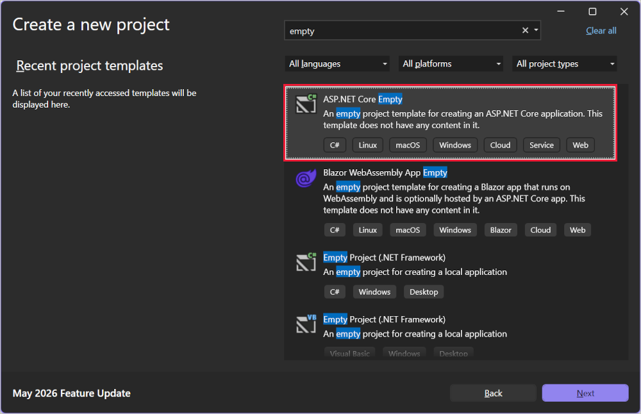Image resolution: width=641 pixels, height=414 pixels.
Task: Click the Cloud tag under ASP.NET Core Empty
Action: coord(500,145)
